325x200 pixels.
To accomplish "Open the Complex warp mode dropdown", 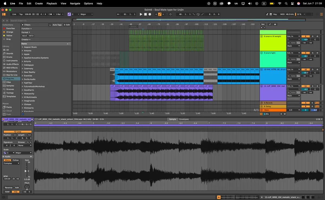I will click(x=12, y=163).
